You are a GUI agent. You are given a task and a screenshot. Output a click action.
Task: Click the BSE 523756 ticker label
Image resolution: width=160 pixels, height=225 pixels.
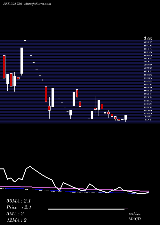tap(12, 4)
